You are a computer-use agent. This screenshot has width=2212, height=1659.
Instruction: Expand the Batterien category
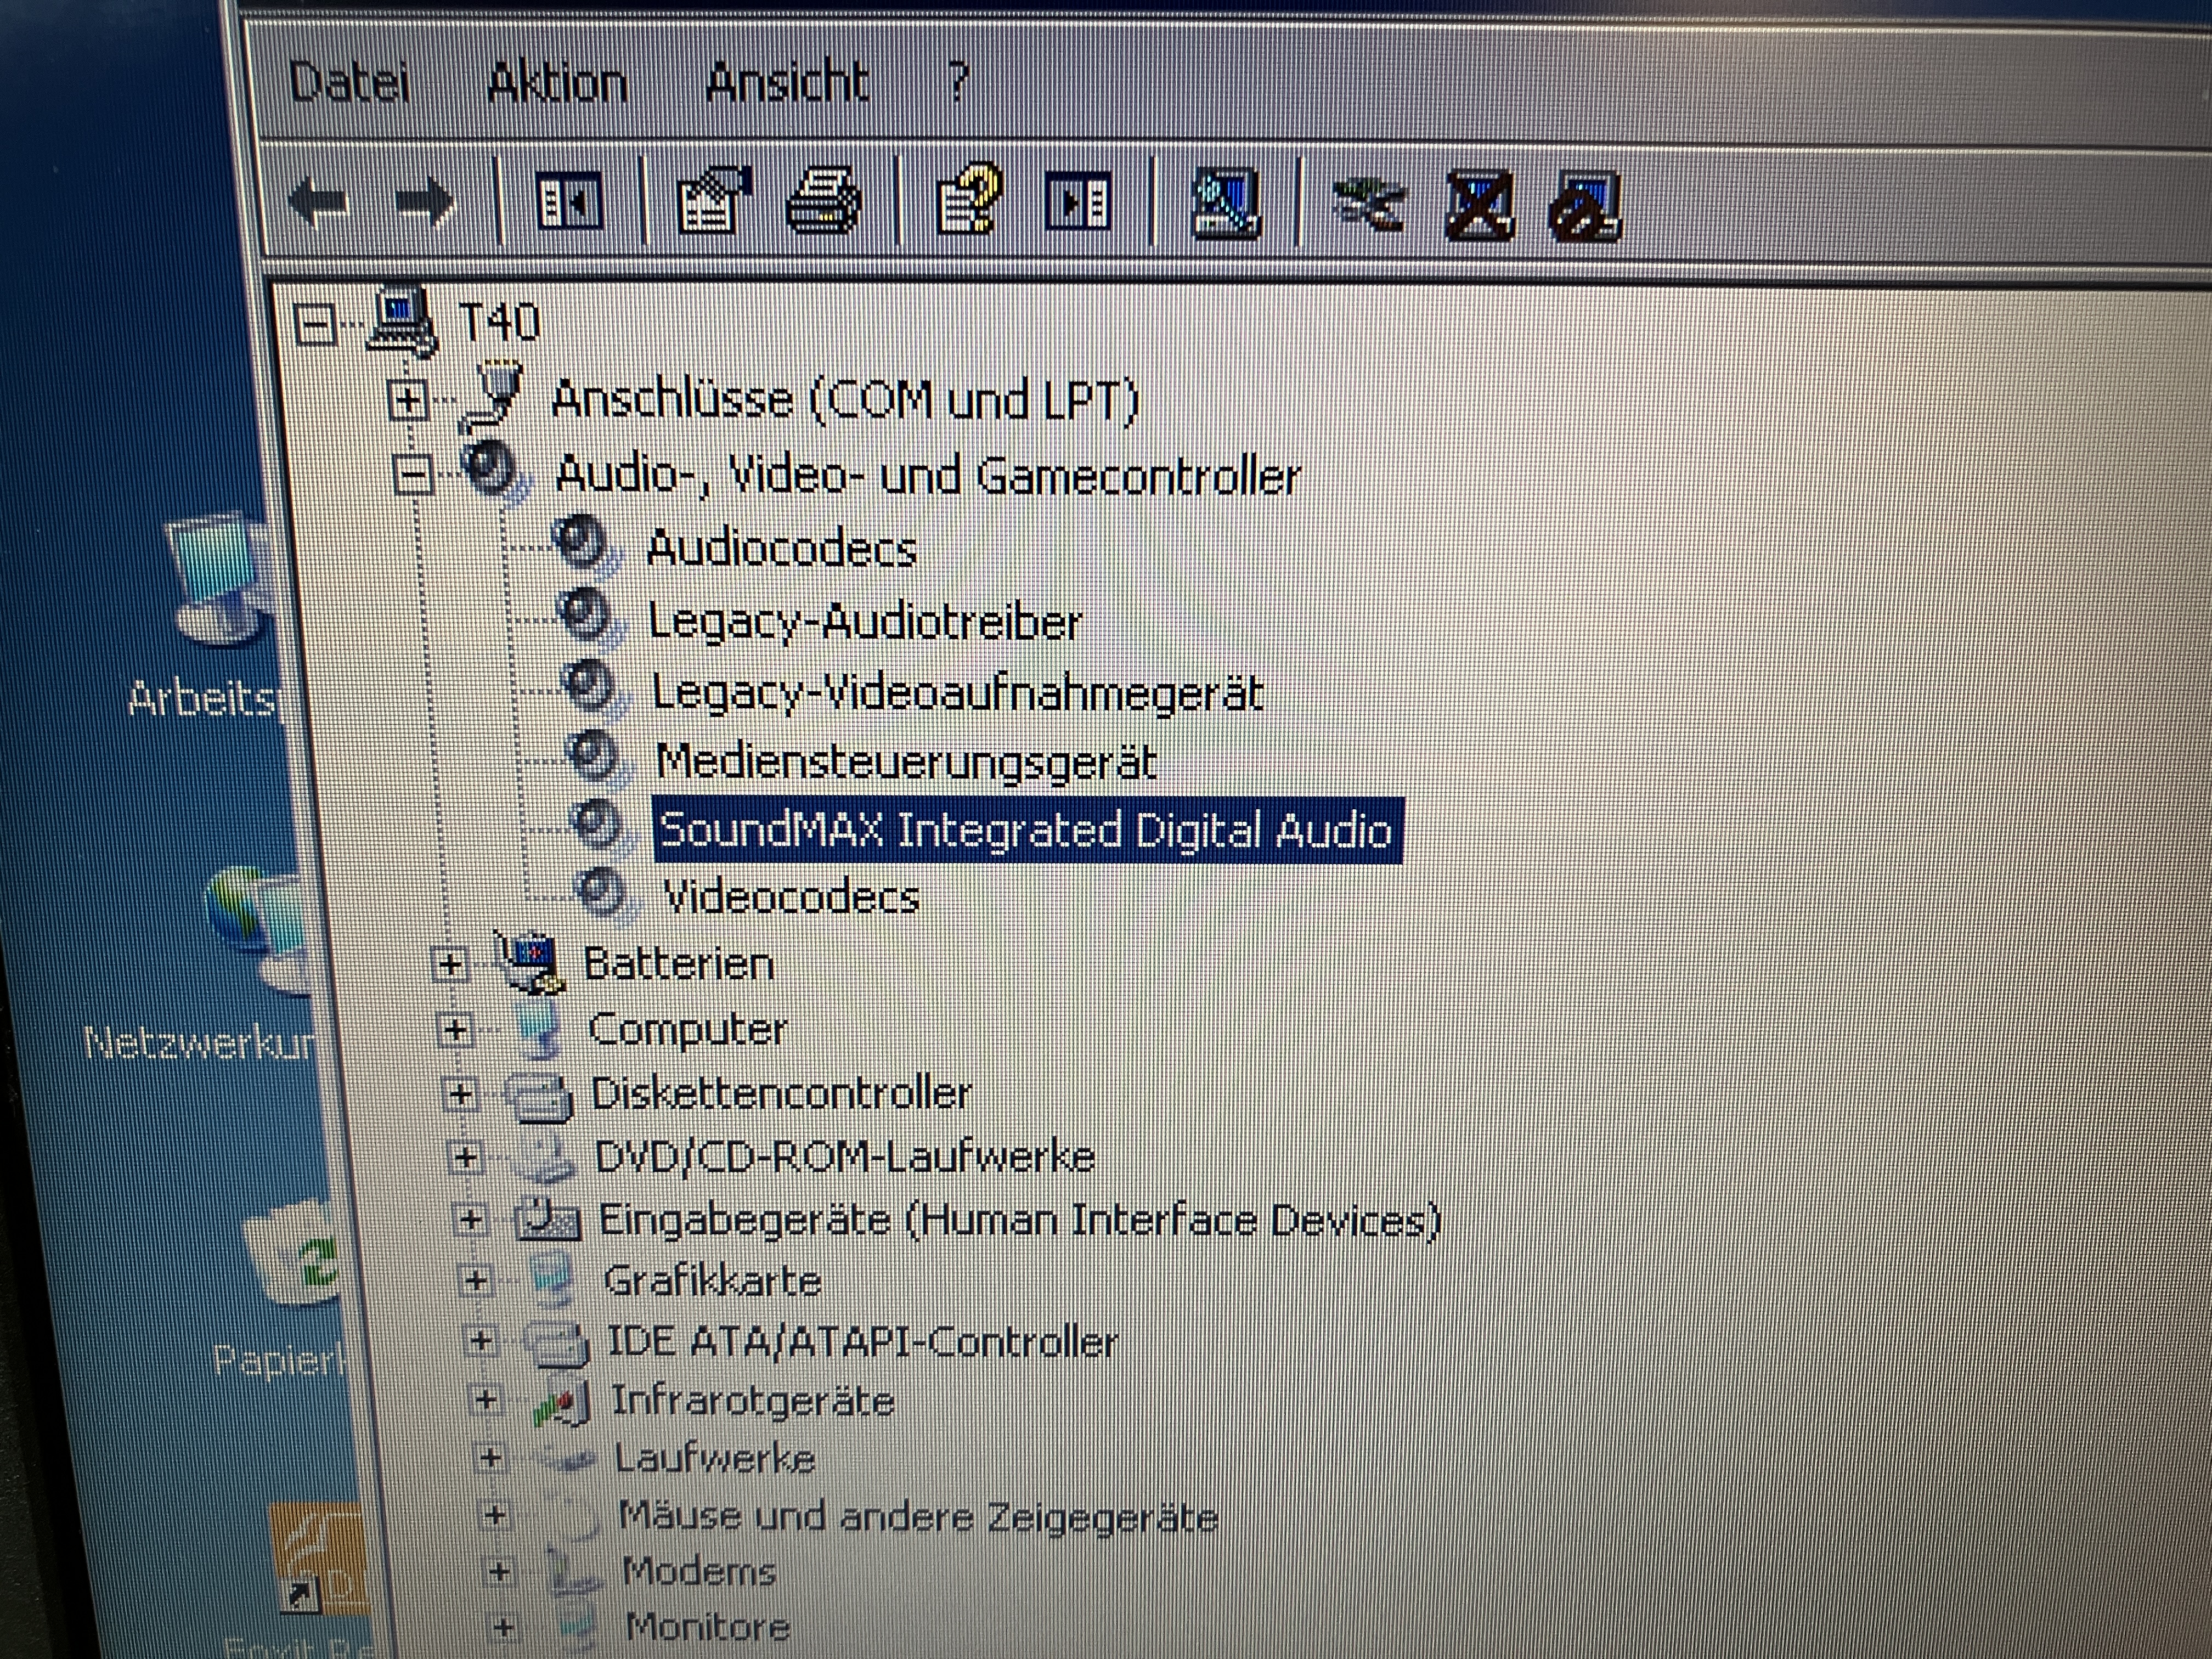tap(450, 964)
